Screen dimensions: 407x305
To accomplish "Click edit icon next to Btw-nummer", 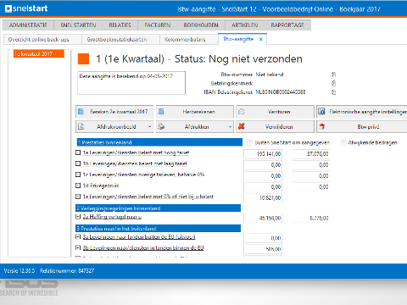I will (x=333, y=75).
